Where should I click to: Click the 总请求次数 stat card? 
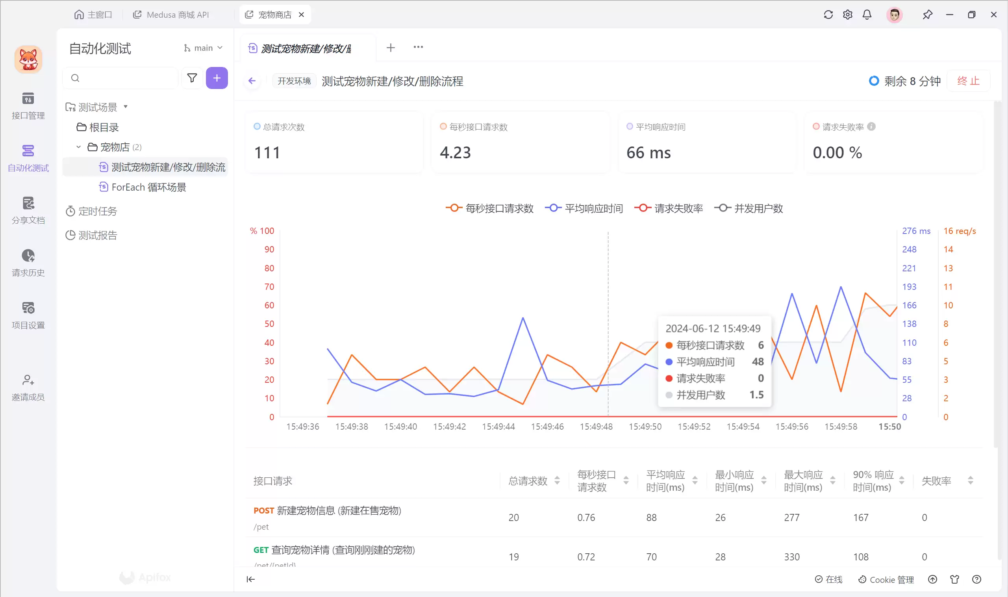click(x=334, y=143)
